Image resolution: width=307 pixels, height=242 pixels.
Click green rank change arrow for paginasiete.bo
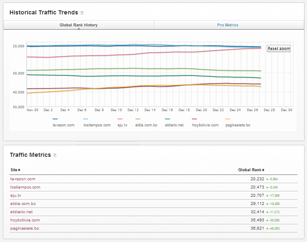click(267, 228)
